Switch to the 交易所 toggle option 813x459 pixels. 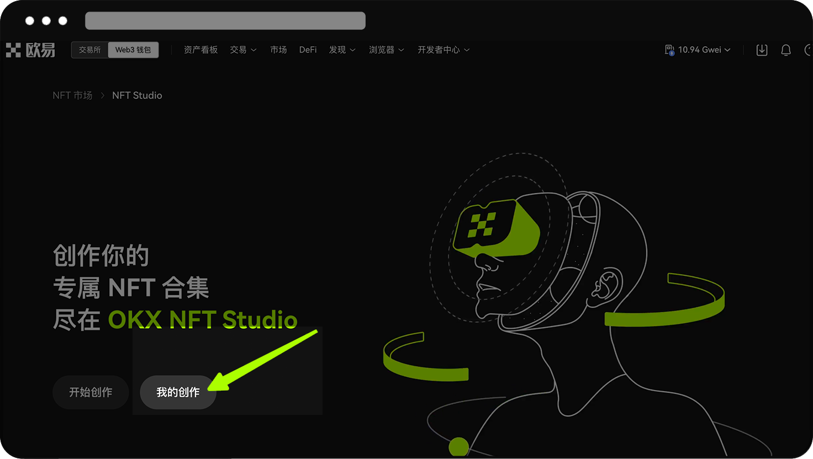pyautogui.click(x=89, y=50)
